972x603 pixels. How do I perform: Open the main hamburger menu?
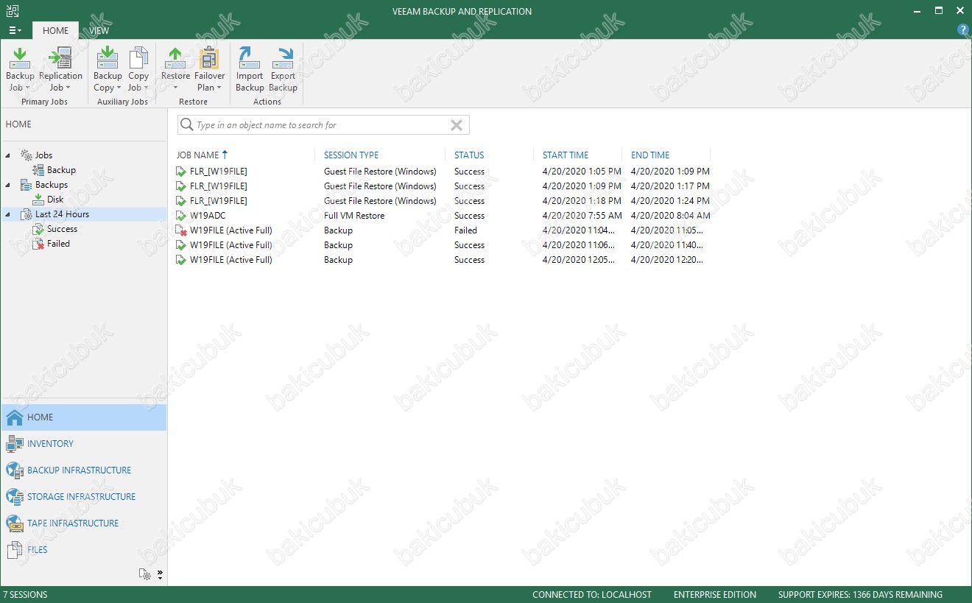[x=15, y=30]
